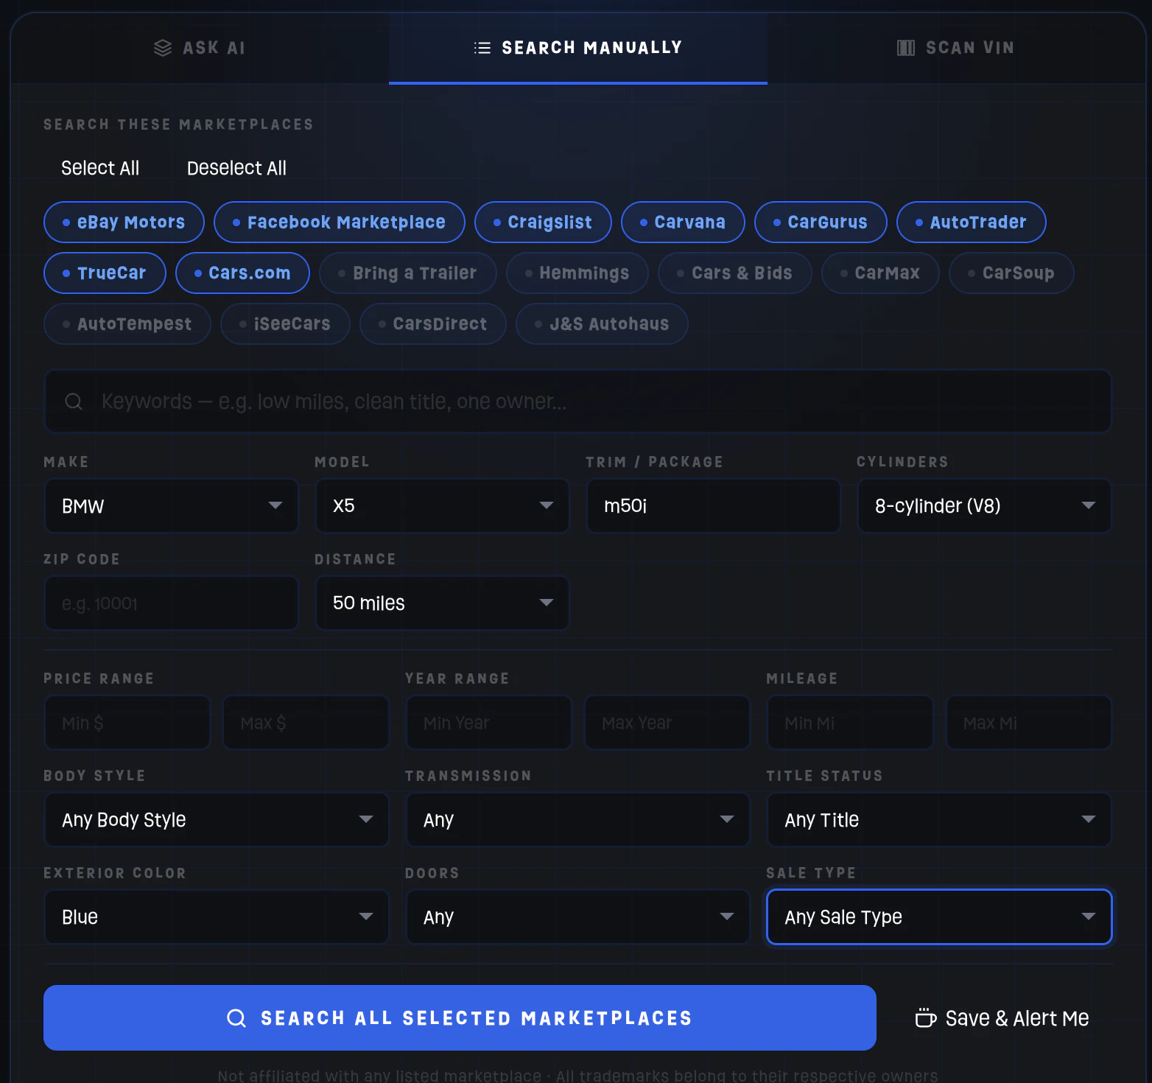The image size is (1152, 1083).
Task: Click Deselect All marketplaces
Action: (x=236, y=168)
